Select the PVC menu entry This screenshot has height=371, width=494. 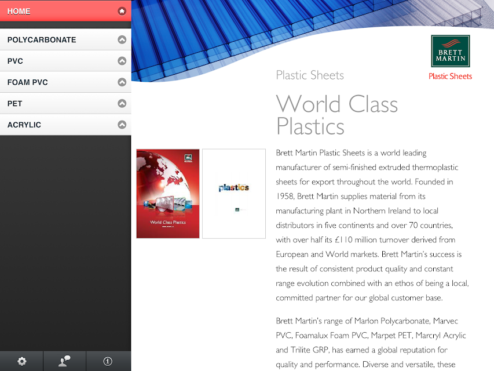click(x=65, y=61)
